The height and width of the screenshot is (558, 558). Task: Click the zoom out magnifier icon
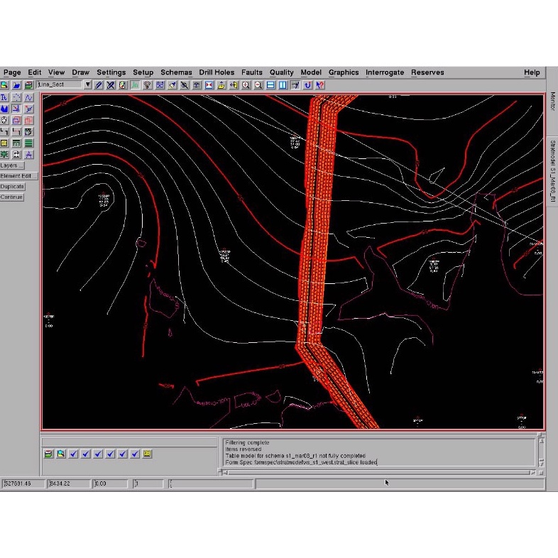[x=258, y=85]
